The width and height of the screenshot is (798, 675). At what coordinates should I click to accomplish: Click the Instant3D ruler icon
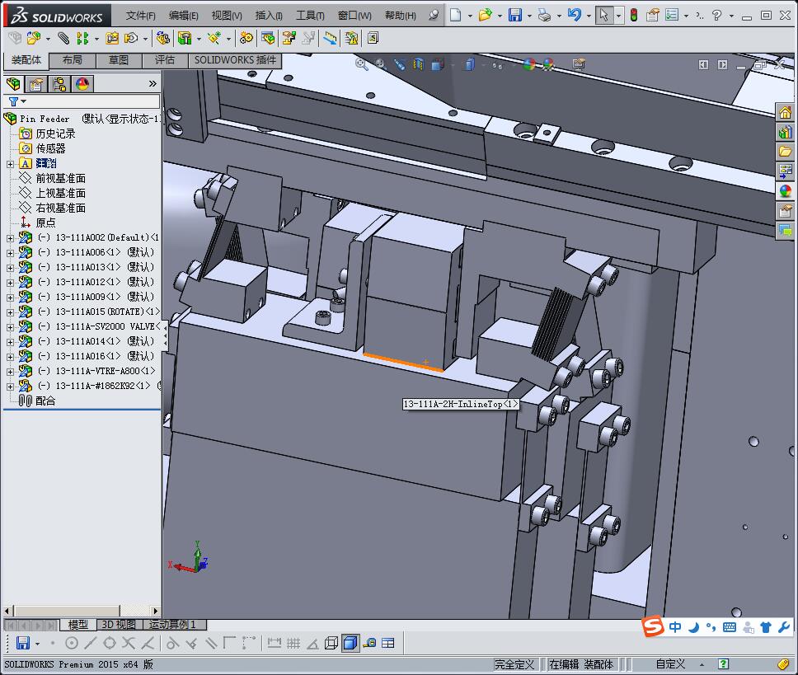(x=330, y=38)
